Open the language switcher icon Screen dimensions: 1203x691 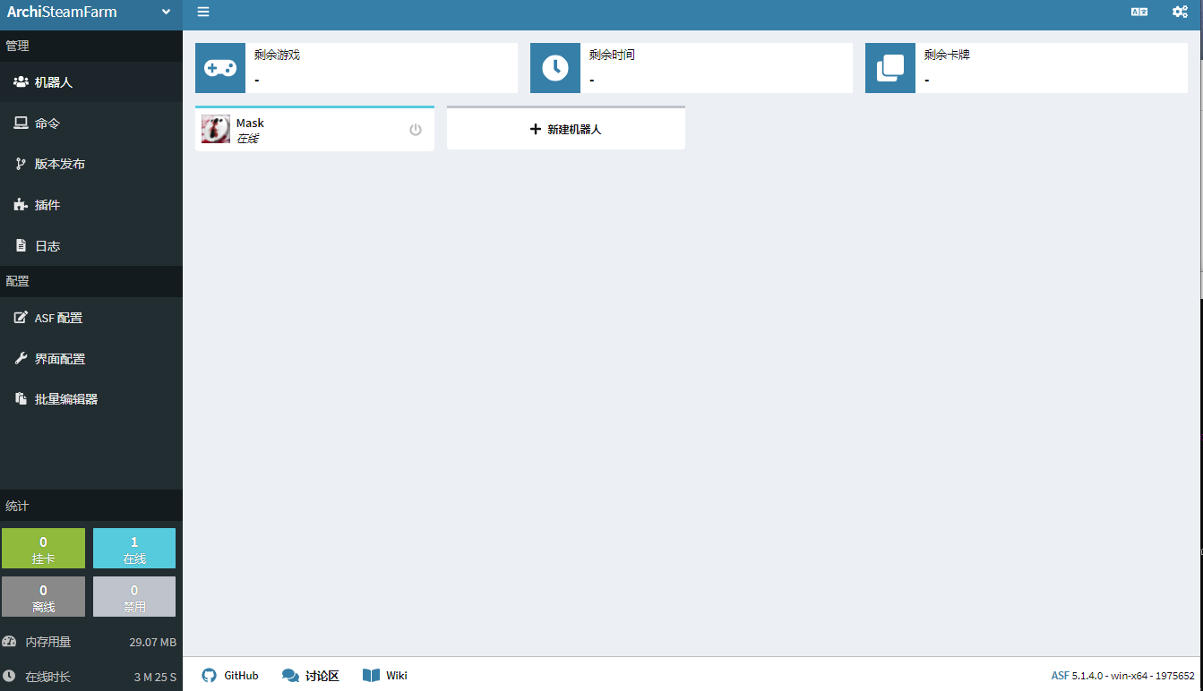1139,12
